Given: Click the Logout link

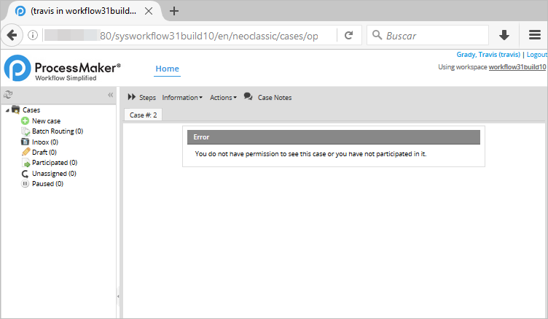Looking at the screenshot, I should click(x=536, y=55).
